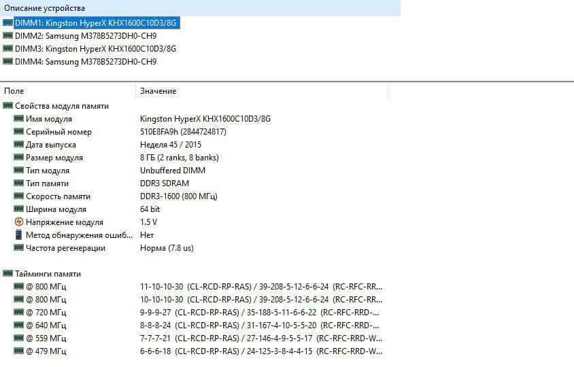Click memory chip icon next to DIMM3

(7, 48)
